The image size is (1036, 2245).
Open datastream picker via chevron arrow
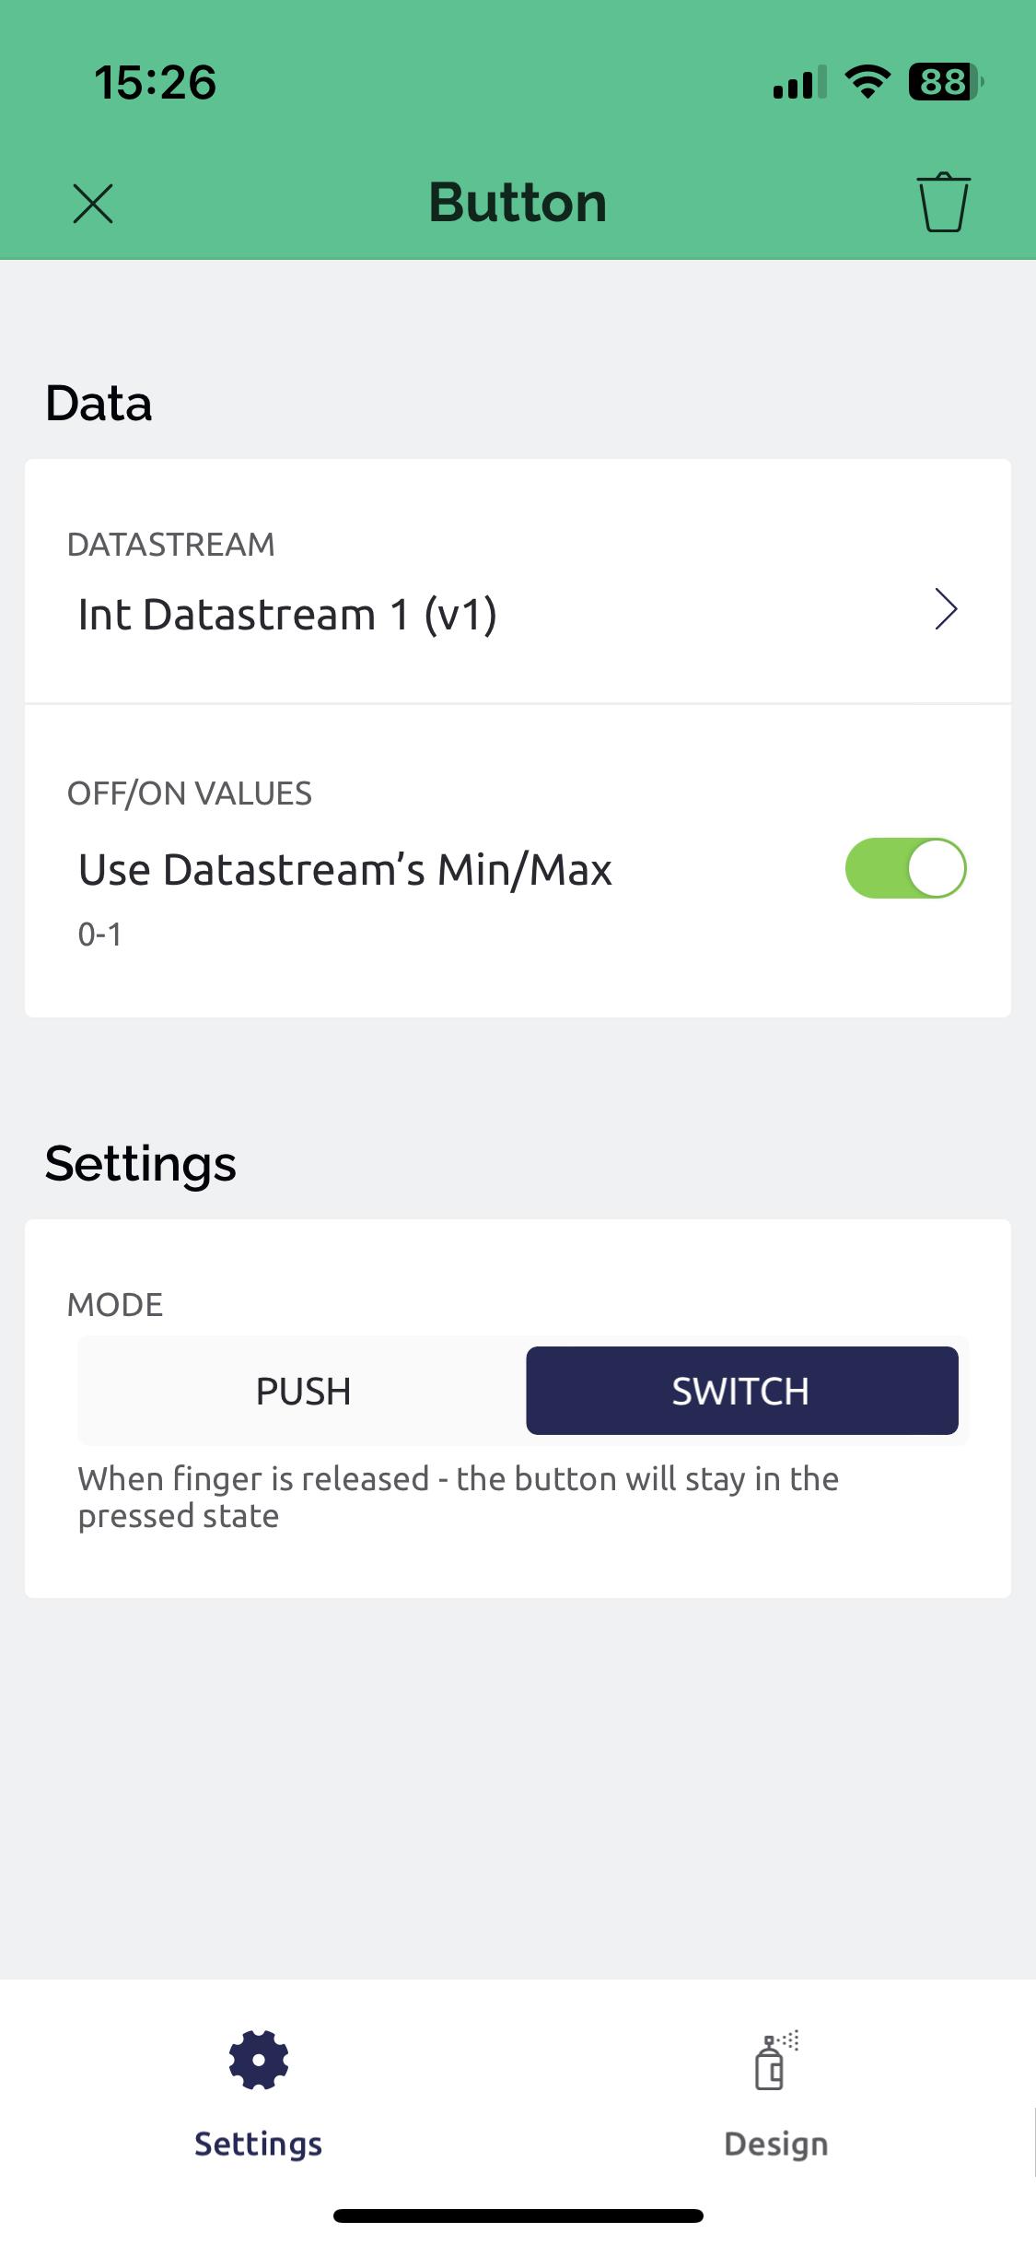tap(946, 609)
